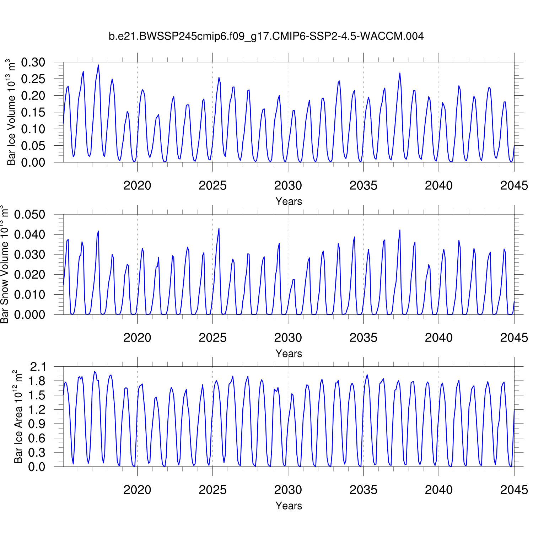Click the 0.15 tick label on the ice volume axis
The image size is (533, 533).
pyautogui.click(x=33, y=112)
